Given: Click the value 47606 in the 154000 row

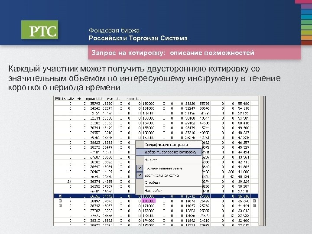Looking at the screenshot, I should (205, 123).
